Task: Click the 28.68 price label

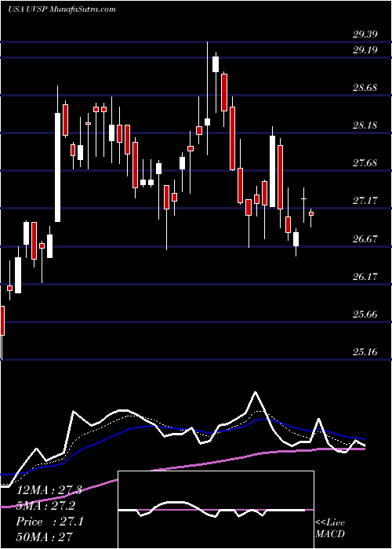Action: pyautogui.click(x=365, y=88)
